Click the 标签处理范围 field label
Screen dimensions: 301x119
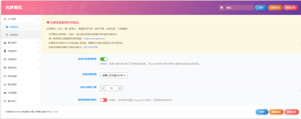[x=89, y=74]
